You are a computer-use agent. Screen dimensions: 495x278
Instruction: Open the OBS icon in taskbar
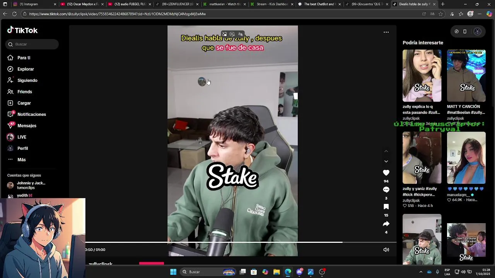coord(322,272)
